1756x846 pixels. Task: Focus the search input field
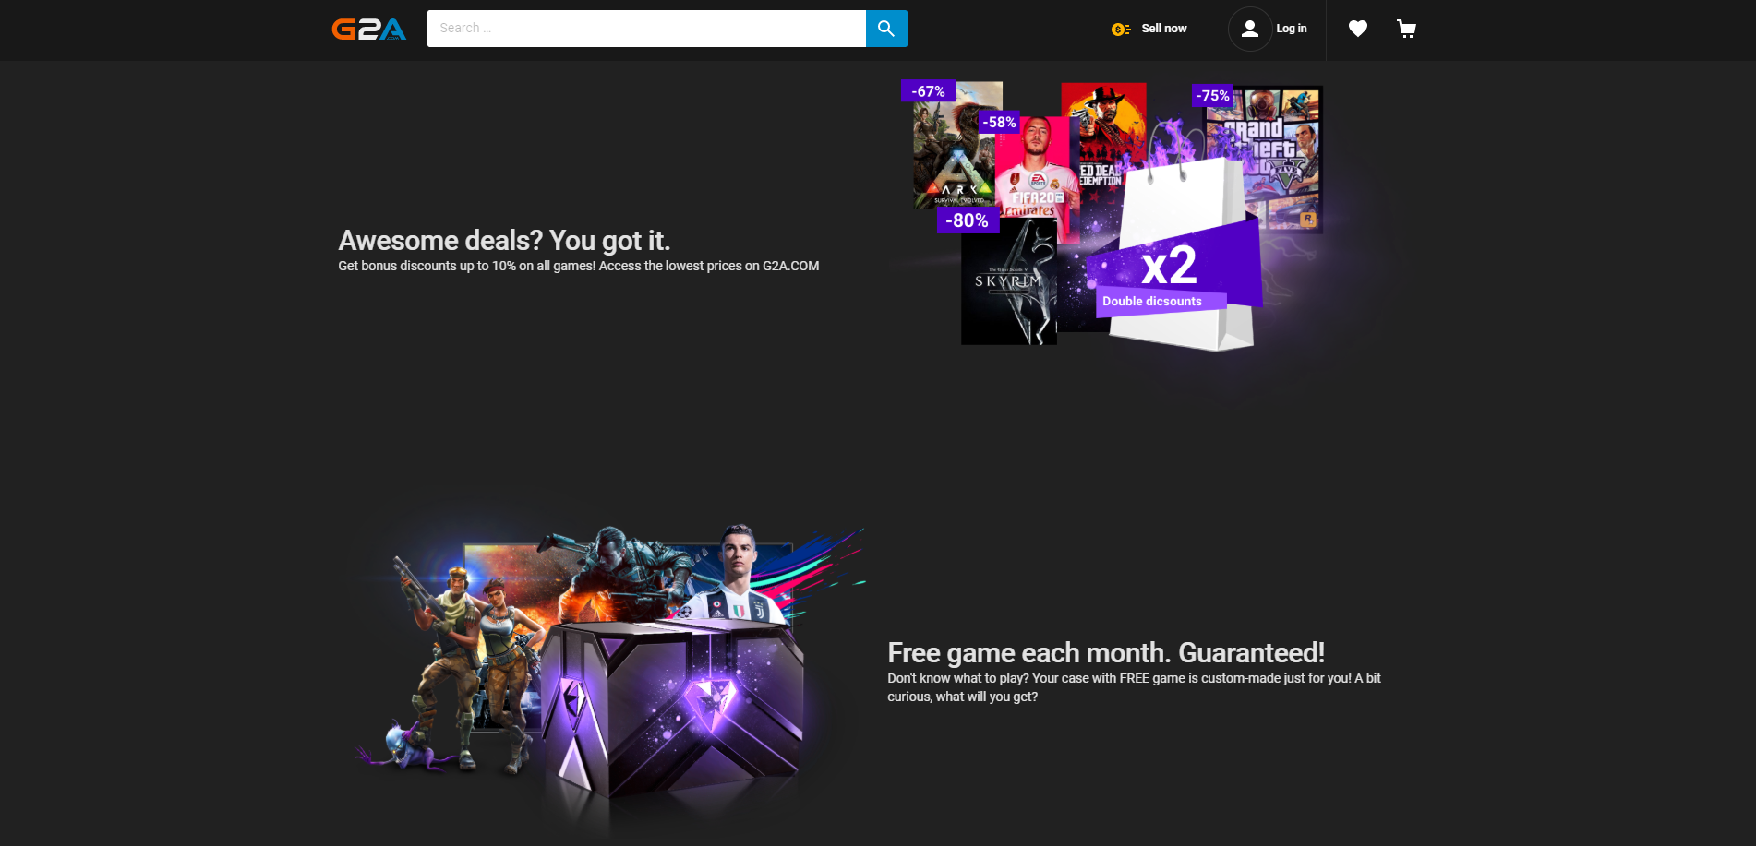[646, 29]
